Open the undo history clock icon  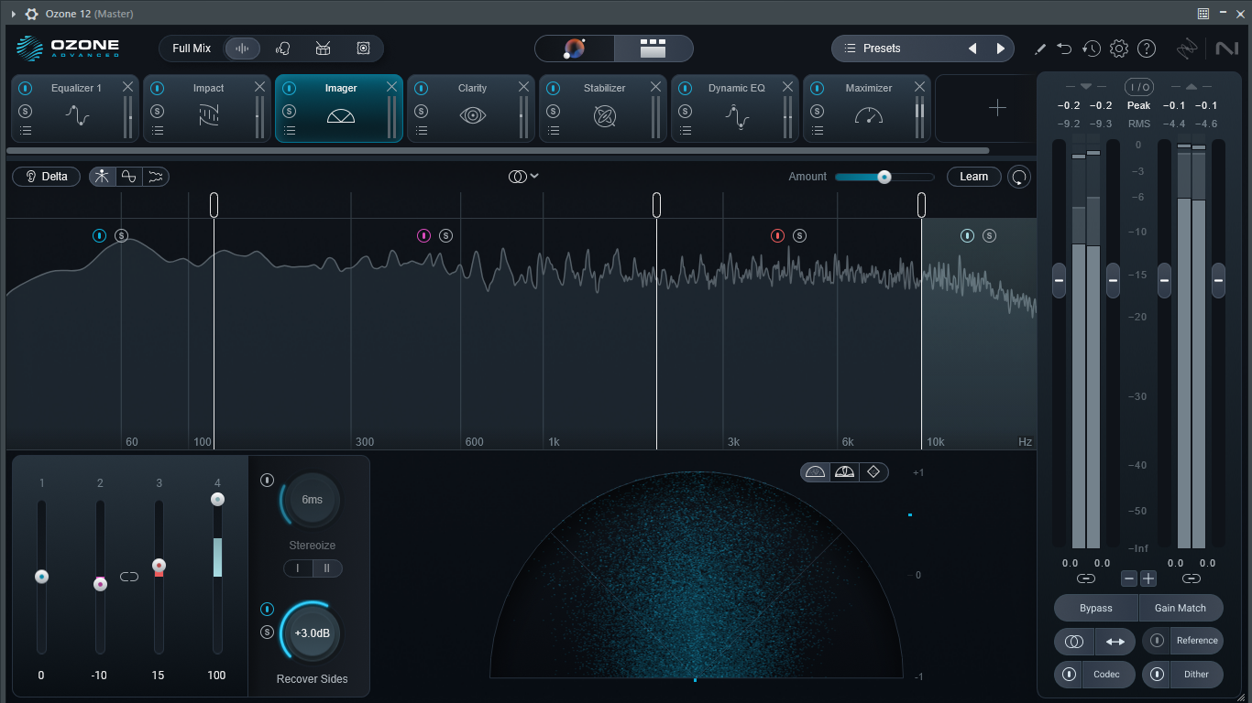tap(1091, 49)
